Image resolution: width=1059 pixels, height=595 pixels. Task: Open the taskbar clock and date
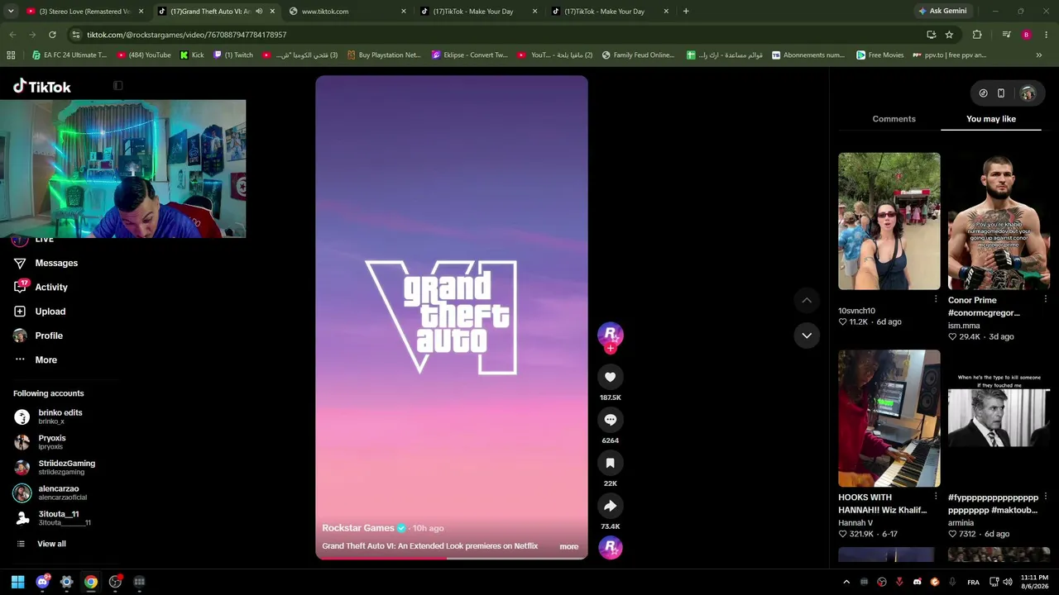[x=1034, y=582]
